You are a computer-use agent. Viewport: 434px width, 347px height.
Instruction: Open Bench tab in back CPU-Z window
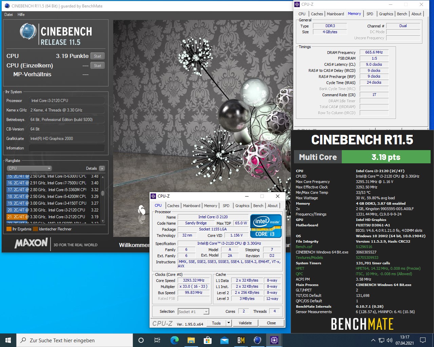[x=402, y=14]
